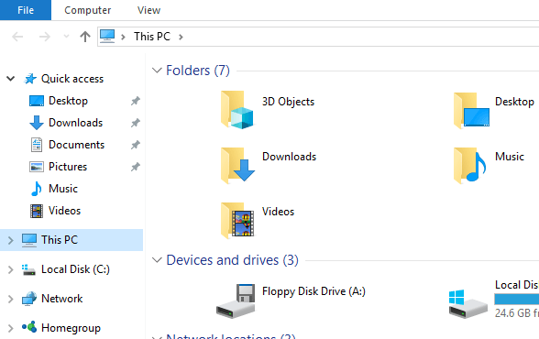Expand the Homegroup tree node
The width and height of the screenshot is (539, 339).
tap(11, 328)
